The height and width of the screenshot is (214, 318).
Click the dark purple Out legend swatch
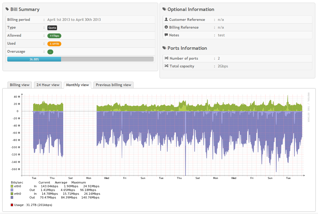pyautogui.click(x=12, y=197)
